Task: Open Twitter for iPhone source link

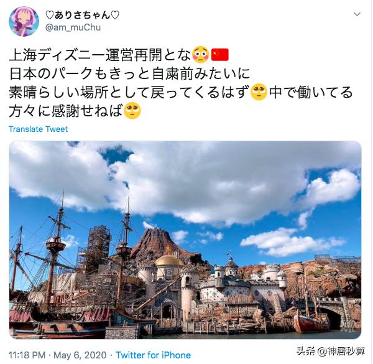Action: point(154,355)
